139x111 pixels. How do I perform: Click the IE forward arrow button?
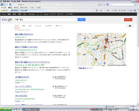(x=5, y=5)
